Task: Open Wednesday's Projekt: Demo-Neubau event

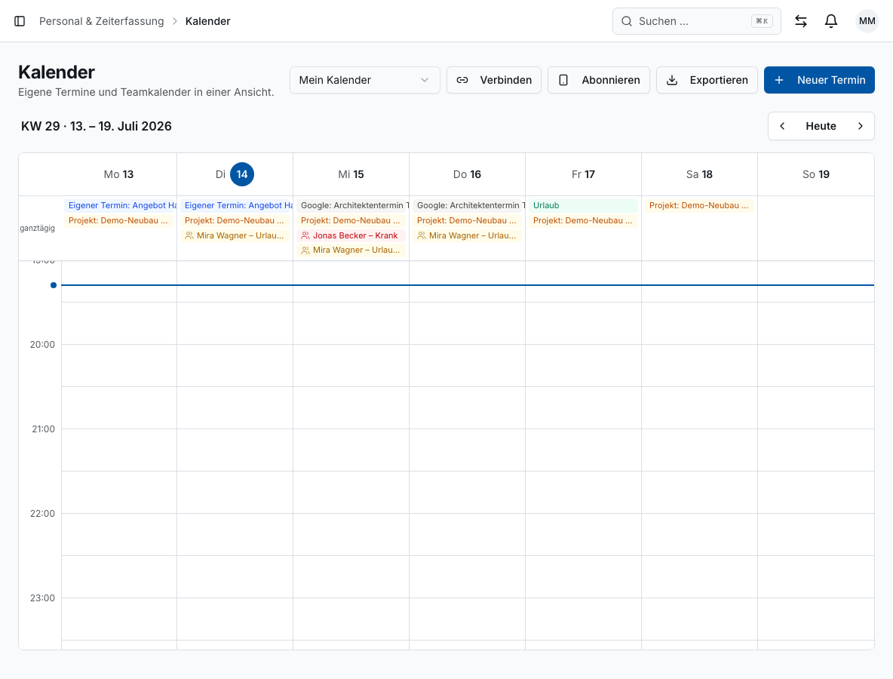Action: pos(351,220)
